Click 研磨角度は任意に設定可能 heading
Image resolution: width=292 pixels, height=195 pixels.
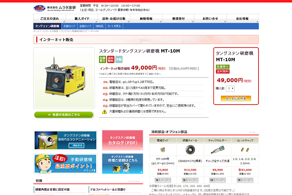[x=53, y=190]
